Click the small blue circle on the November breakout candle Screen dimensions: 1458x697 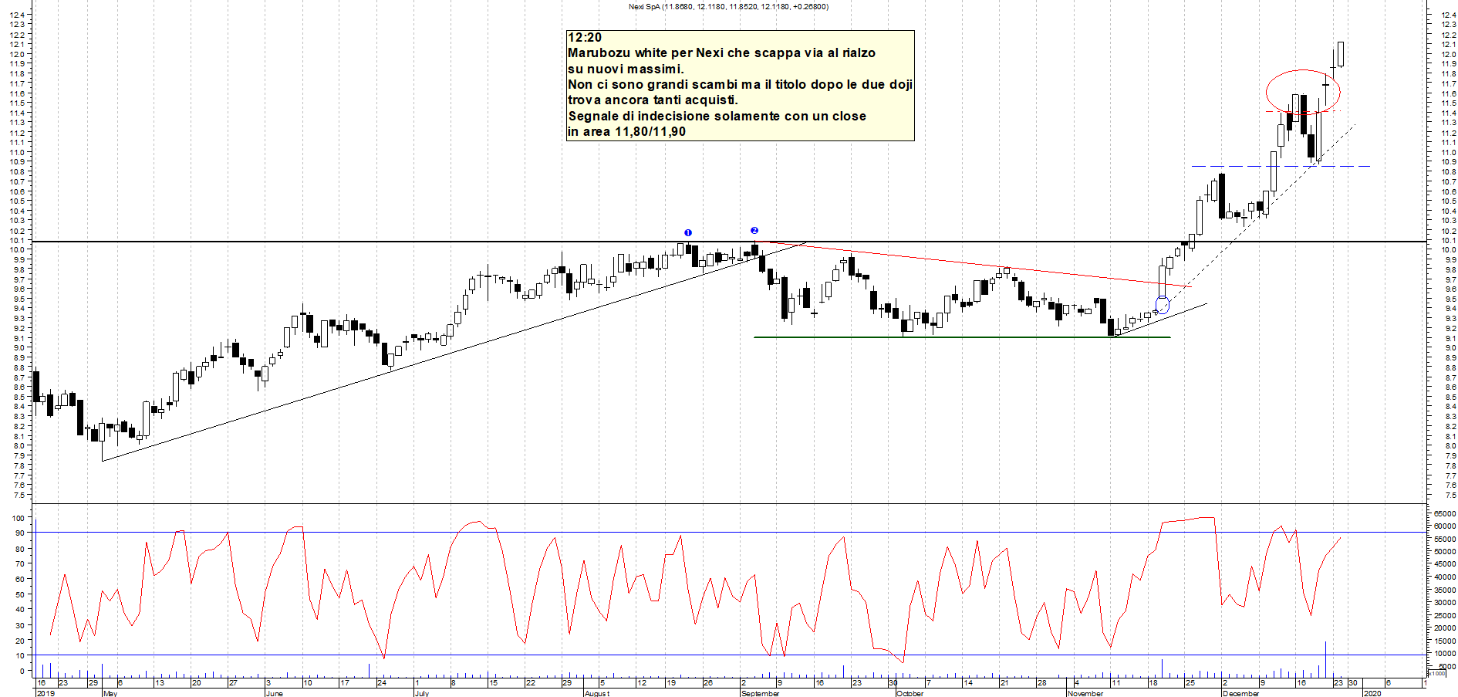(1163, 305)
